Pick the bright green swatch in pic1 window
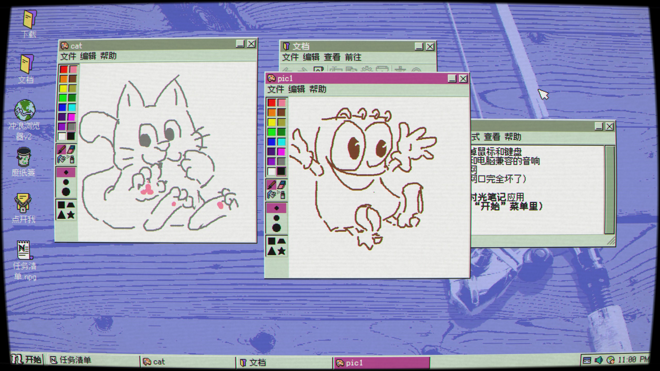The height and width of the screenshot is (371, 660). click(271, 132)
